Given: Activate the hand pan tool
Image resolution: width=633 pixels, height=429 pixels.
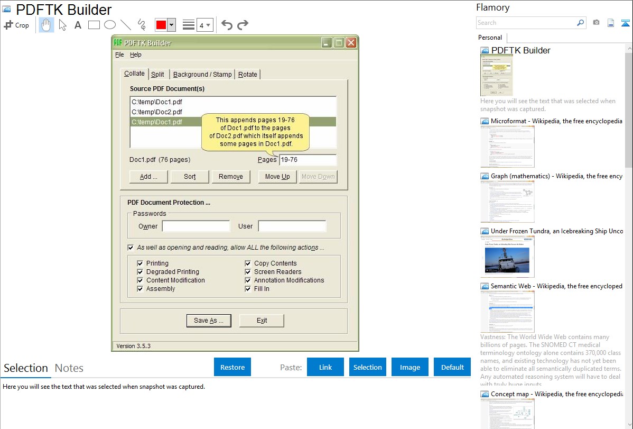Looking at the screenshot, I should click(x=46, y=25).
